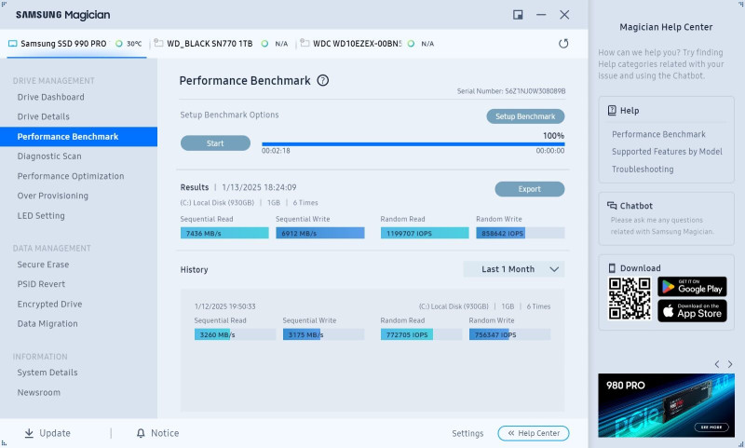745x448 pixels.
Task: Click the WD_BLACK SN770 drive icon
Action: (158, 43)
